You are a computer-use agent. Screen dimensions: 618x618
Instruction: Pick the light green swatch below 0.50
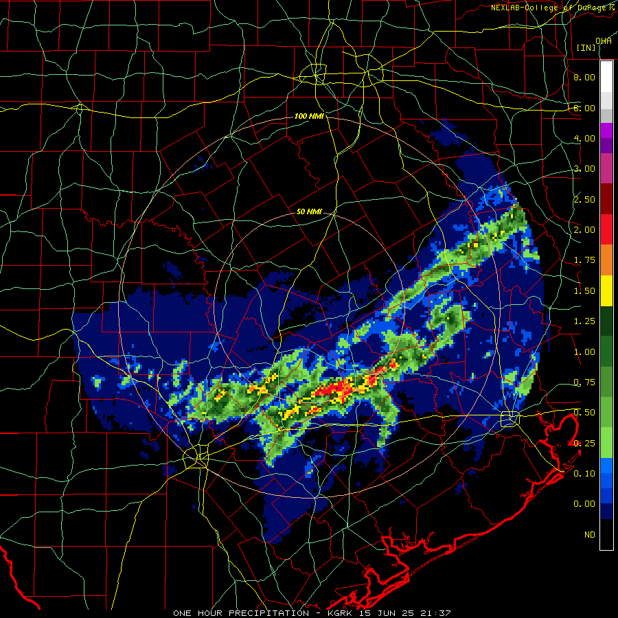pyautogui.click(x=606, y=443)
